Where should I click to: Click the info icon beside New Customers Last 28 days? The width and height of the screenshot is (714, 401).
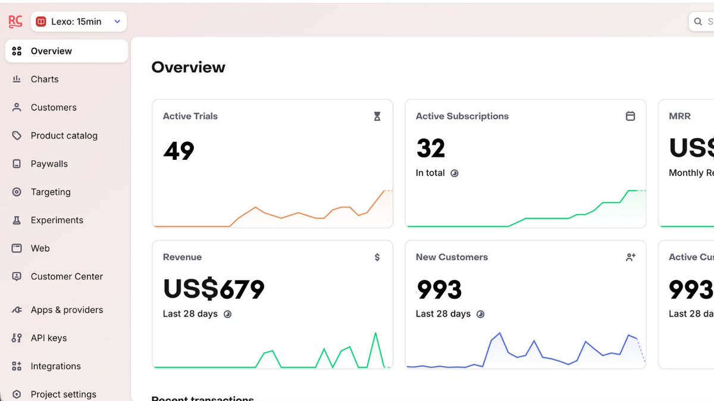(481, 314)
